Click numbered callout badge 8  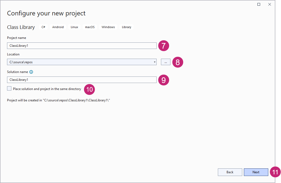(178, 62)
